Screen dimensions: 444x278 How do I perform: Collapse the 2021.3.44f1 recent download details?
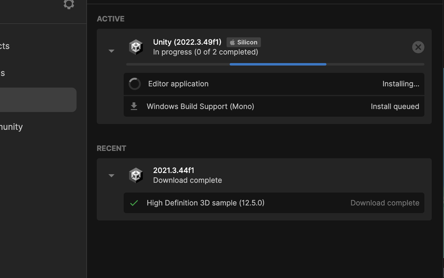111,175
